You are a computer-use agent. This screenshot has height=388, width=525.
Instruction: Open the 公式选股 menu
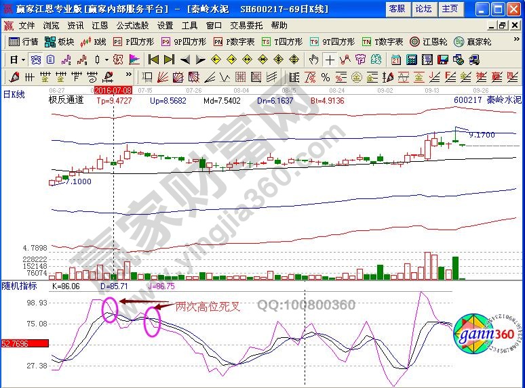[132, 25]
